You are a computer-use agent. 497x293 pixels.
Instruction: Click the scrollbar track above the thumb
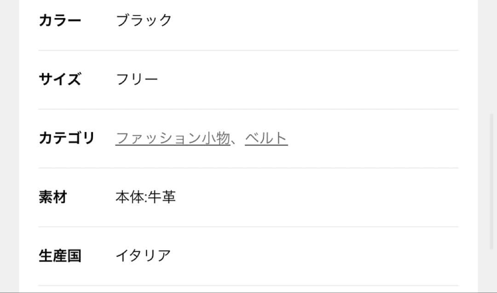(x=491, y=55)
